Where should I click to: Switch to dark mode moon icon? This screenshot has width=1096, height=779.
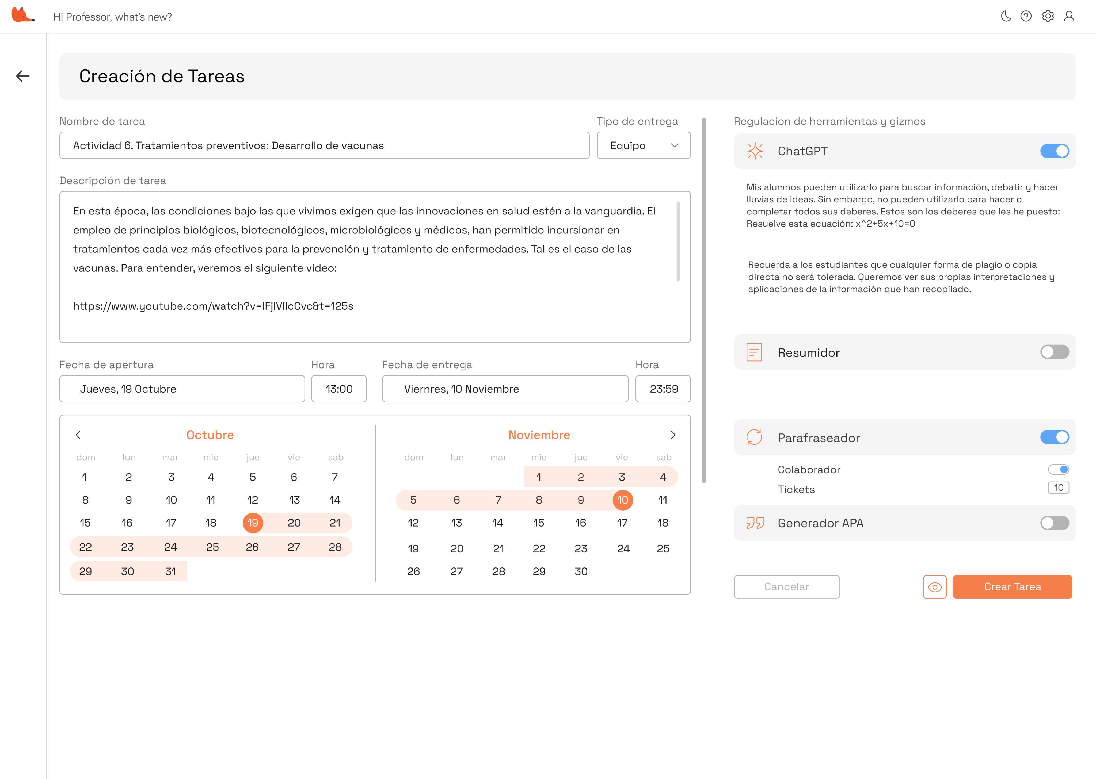(x=1006, y=16)
